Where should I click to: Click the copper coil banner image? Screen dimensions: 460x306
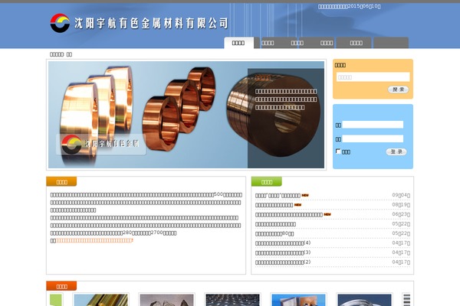pyautogui.click(x=186, y=115)
